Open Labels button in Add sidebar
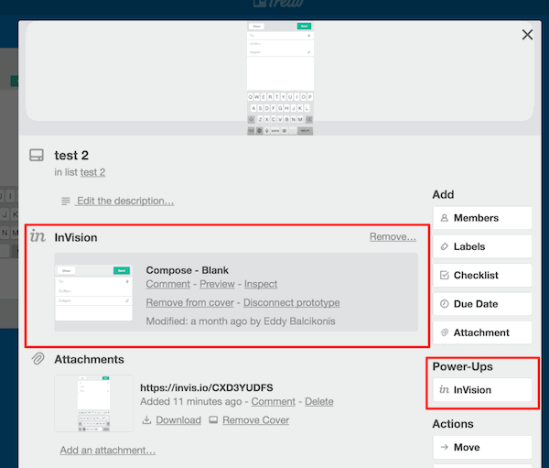 [482, 246]
